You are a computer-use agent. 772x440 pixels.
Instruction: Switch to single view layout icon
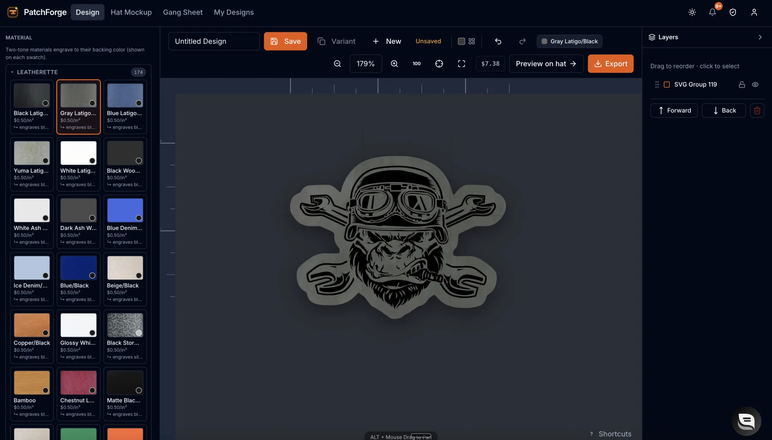pyautogui.click(x=461, y=41)
